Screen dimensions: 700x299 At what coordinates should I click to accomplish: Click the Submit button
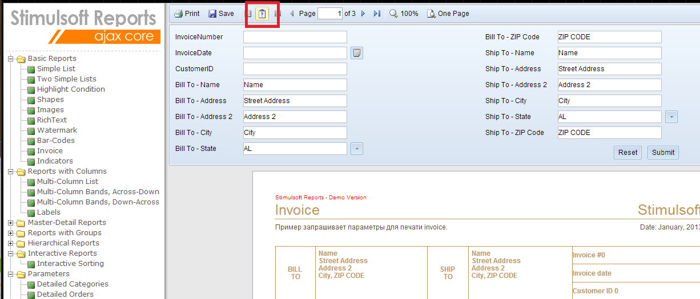663,153
